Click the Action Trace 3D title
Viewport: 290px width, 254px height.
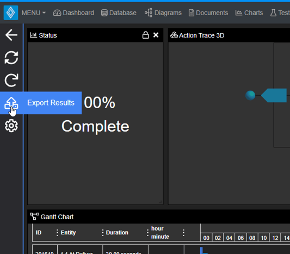[202, 35]
